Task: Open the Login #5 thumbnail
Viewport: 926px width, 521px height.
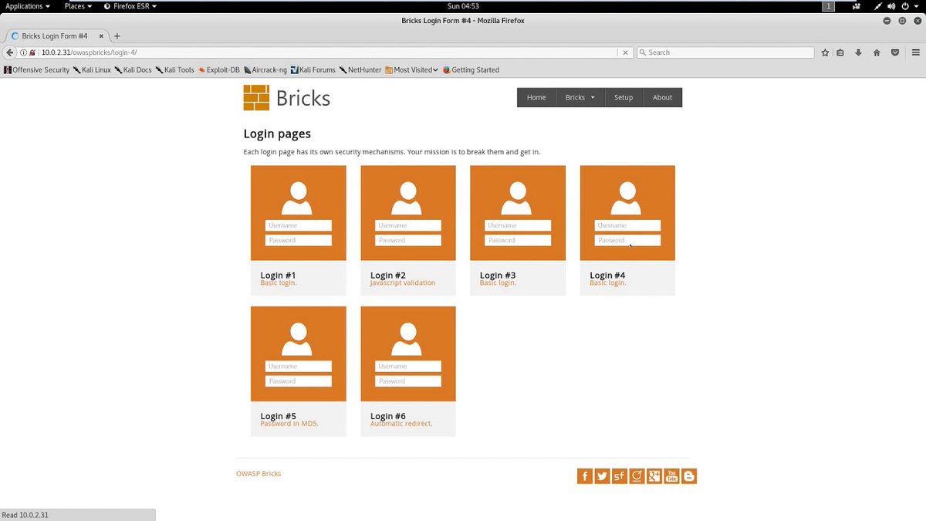Action: (x=299, y=354)
